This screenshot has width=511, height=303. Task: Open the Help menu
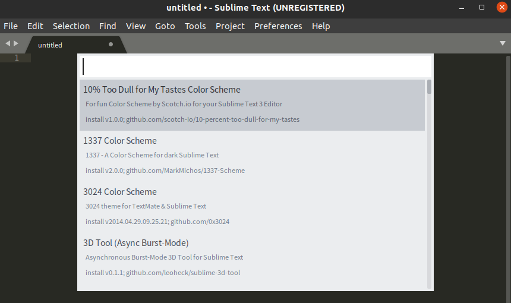coord(321,26)
